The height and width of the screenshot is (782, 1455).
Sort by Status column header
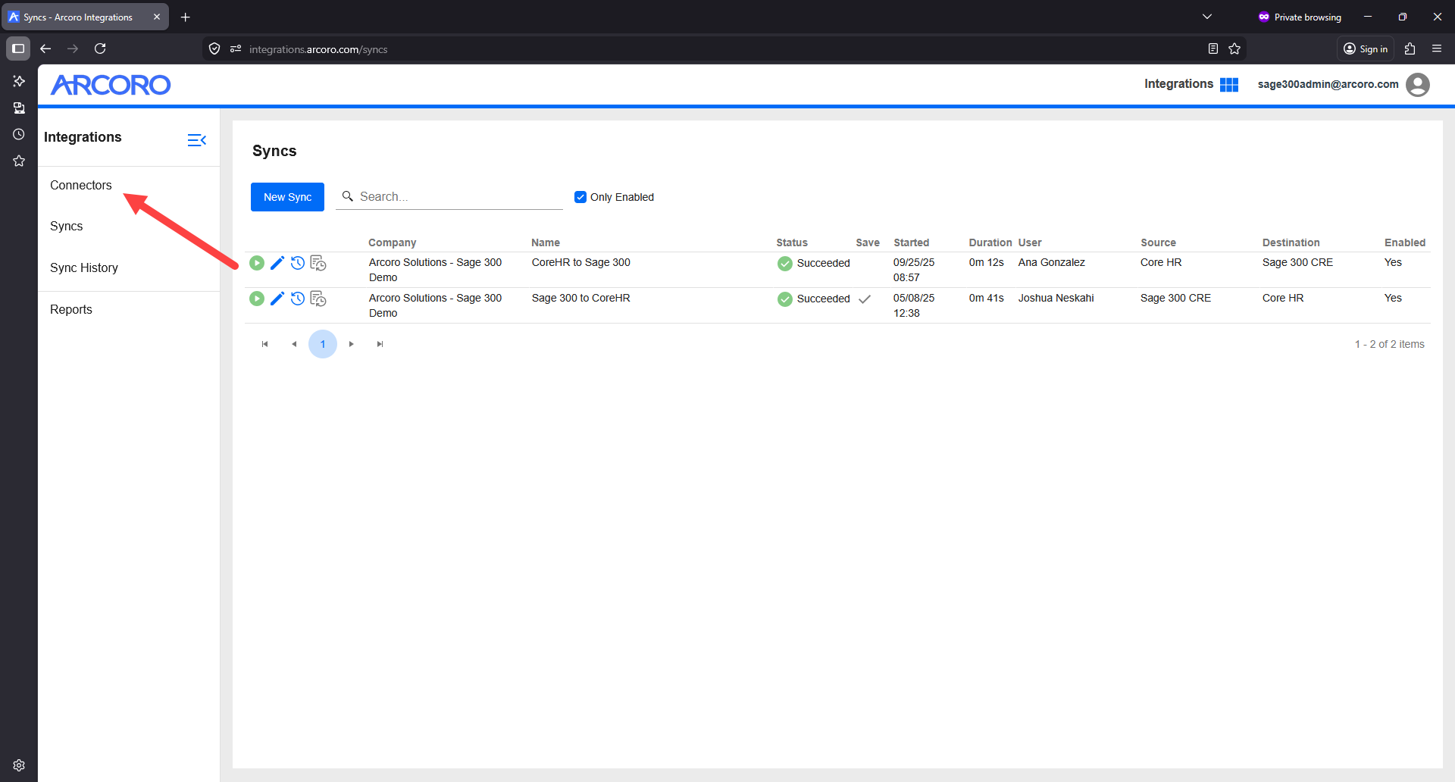[792, 242]
